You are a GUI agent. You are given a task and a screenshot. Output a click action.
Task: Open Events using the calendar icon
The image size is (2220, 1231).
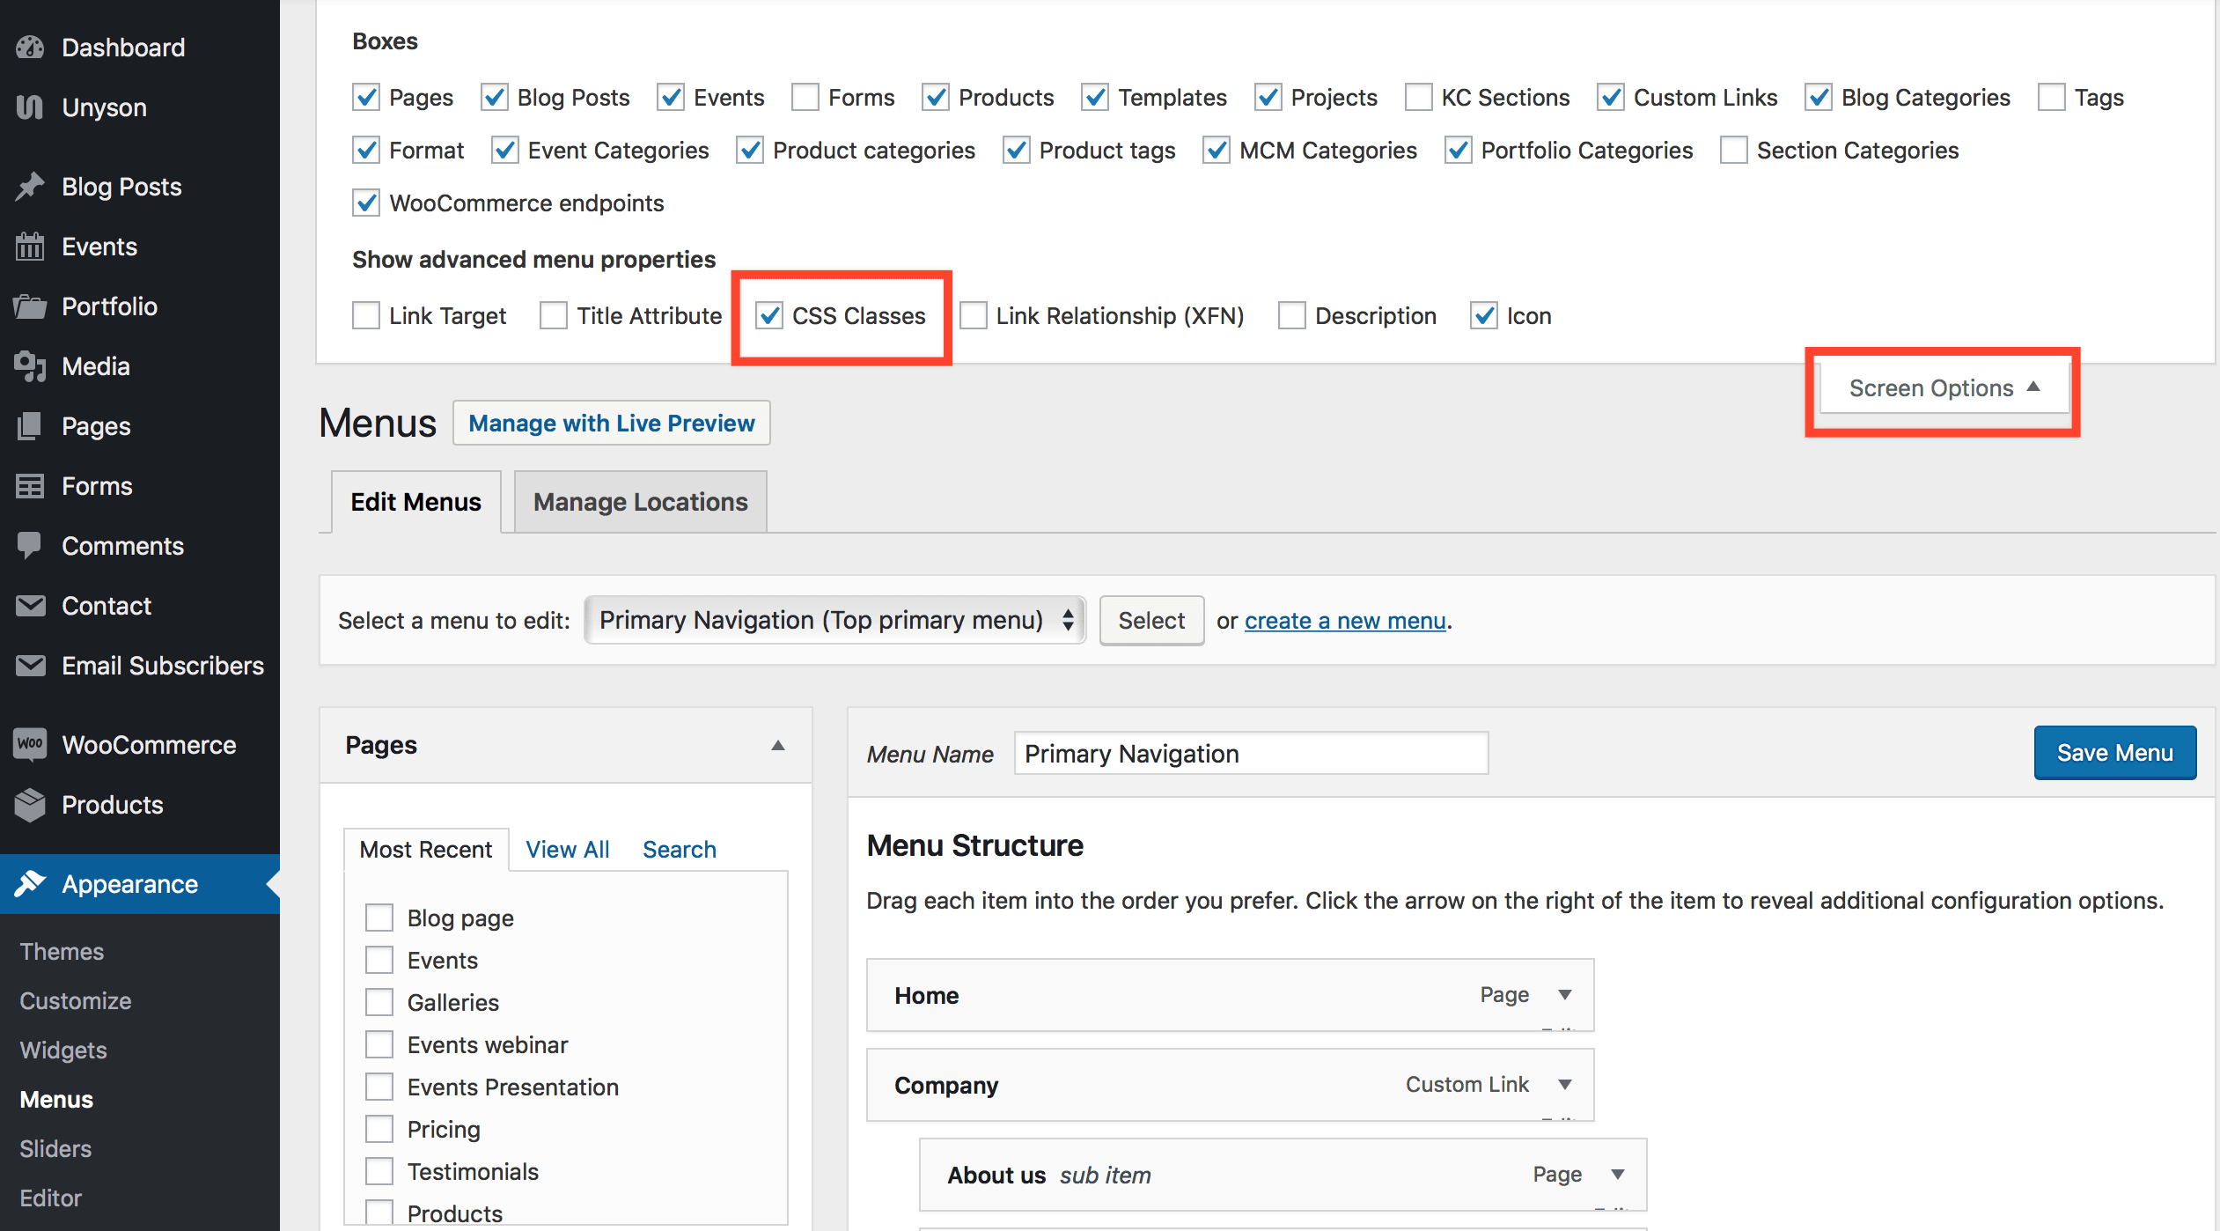30,247
